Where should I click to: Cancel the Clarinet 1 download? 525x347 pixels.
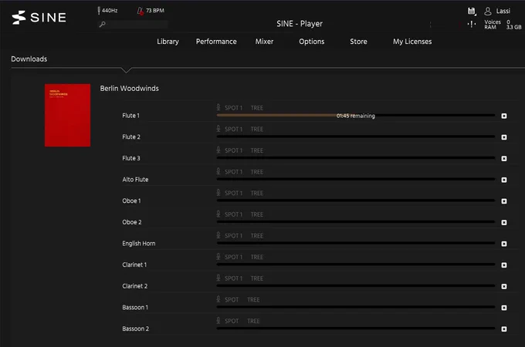(504, 265)
